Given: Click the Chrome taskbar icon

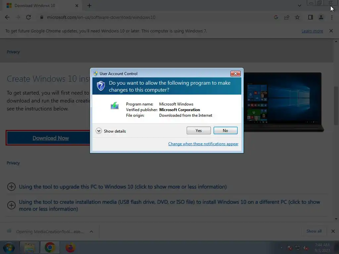Looking at the screenshot, I should tap(50, 248).
